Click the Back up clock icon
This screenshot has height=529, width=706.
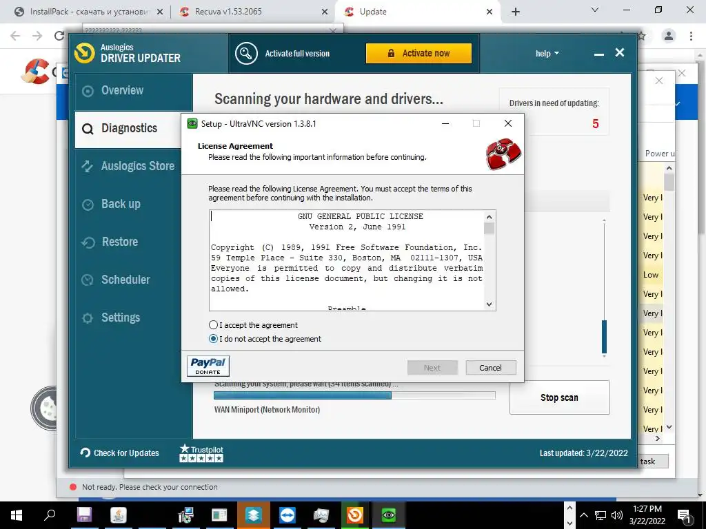pos(88,205)
